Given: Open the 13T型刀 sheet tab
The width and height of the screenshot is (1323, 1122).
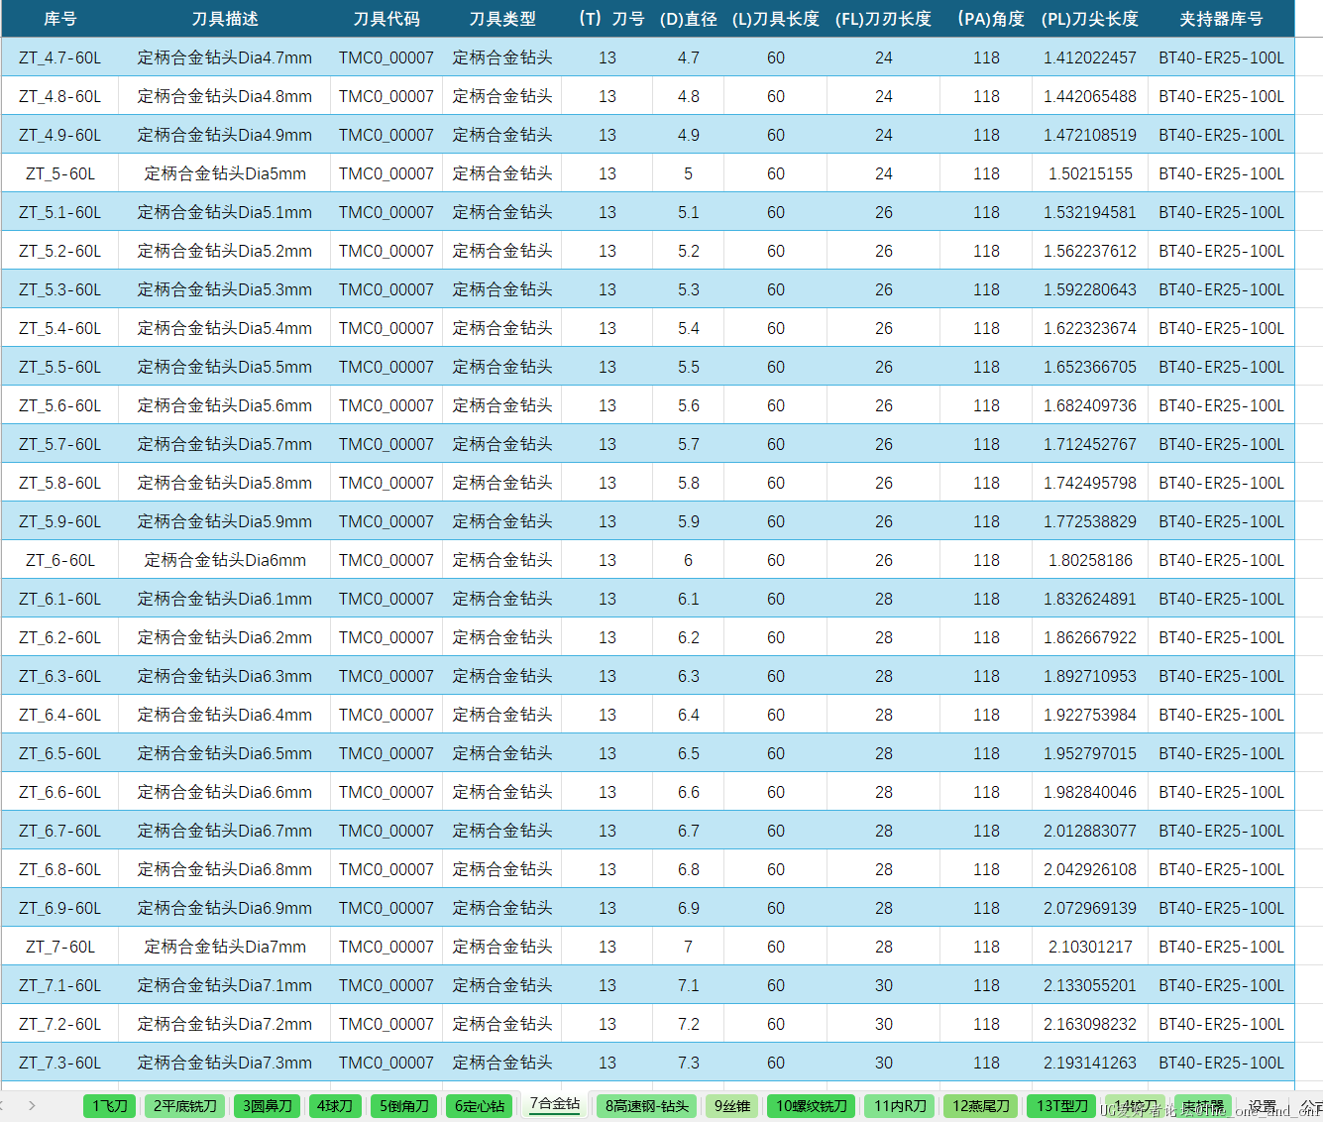Looking at the screenshot, I should [x=1062, y=1106].
